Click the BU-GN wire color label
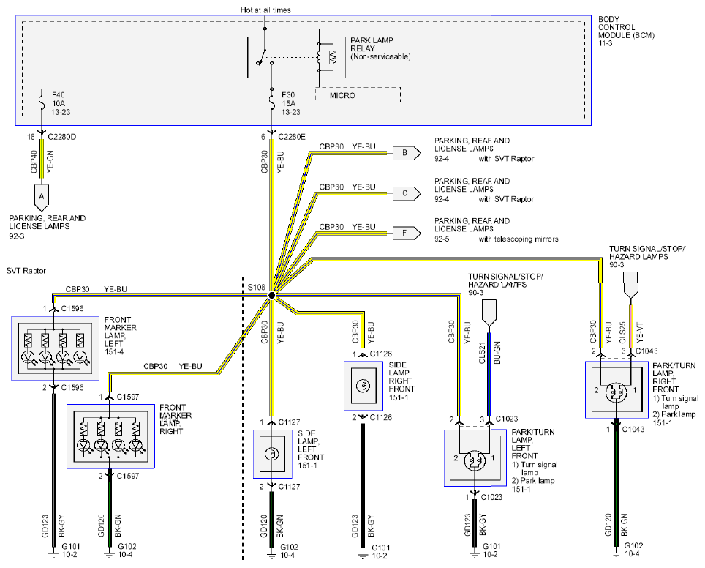This screenshot has height=568, width=705. click(x=497, y=353)
